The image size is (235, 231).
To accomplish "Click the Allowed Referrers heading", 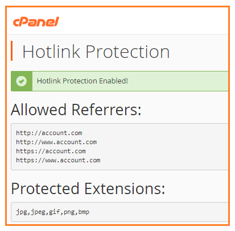I will point(76,110).
